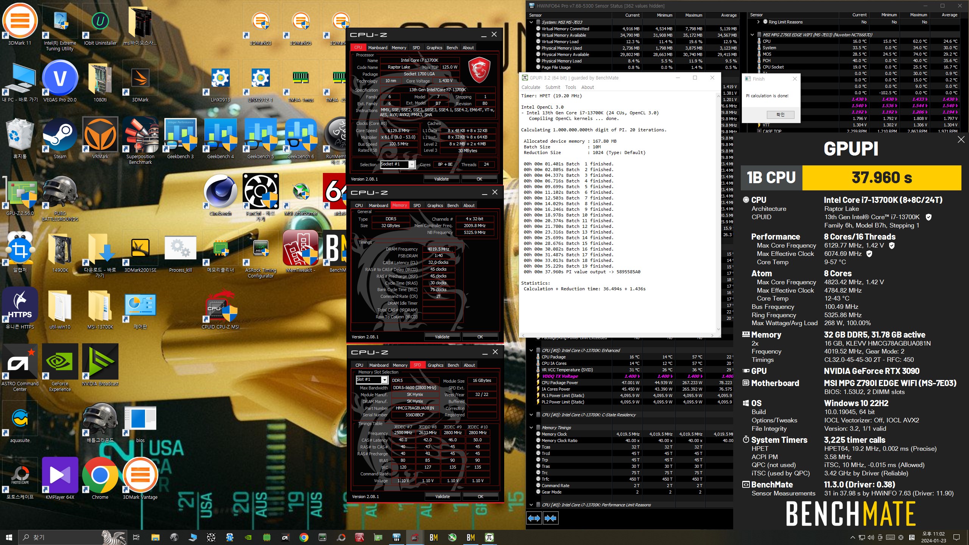The image size is (969, 545).
Task: Collapse Memory Timings sensor group
Action: pyautogui.click(x=531, y=428)
